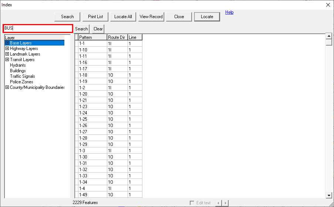The image size is (334, 207).
Task: Expand the Base Layers tree node
Action: coord(7,43)
